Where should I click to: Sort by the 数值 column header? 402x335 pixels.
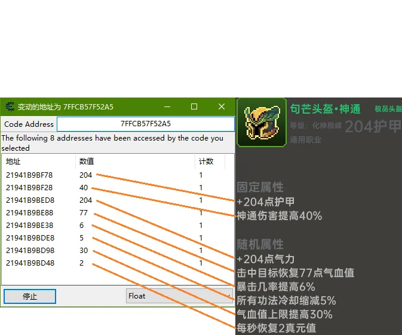click(134, 162)
